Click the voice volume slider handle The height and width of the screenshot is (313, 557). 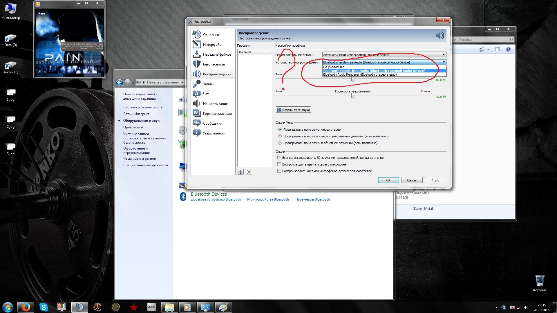[353, 79]
